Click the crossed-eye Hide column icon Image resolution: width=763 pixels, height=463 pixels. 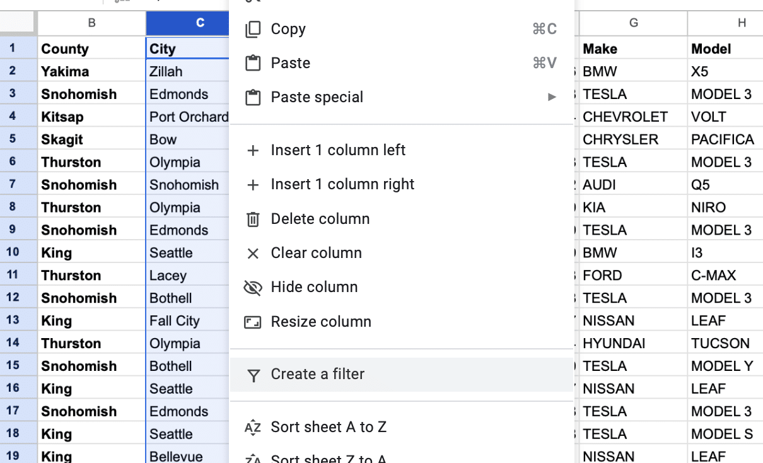click(253, 288)
